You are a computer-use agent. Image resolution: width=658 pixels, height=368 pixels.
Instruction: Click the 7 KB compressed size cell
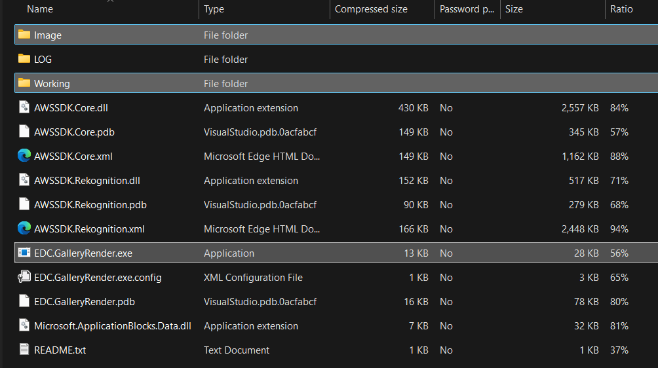[x=418, y=326]
